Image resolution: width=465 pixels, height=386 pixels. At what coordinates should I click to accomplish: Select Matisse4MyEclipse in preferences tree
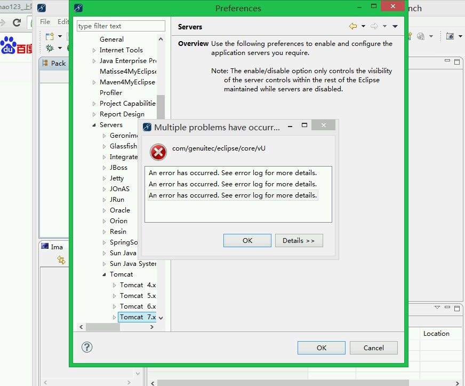[128, 71]
